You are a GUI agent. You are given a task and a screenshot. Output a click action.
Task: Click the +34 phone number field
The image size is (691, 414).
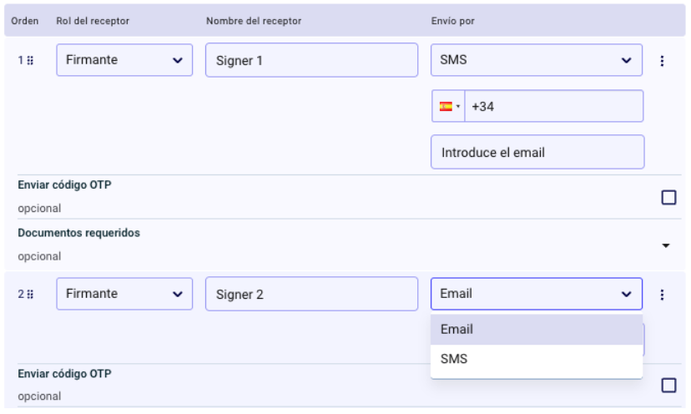(554, 107)
